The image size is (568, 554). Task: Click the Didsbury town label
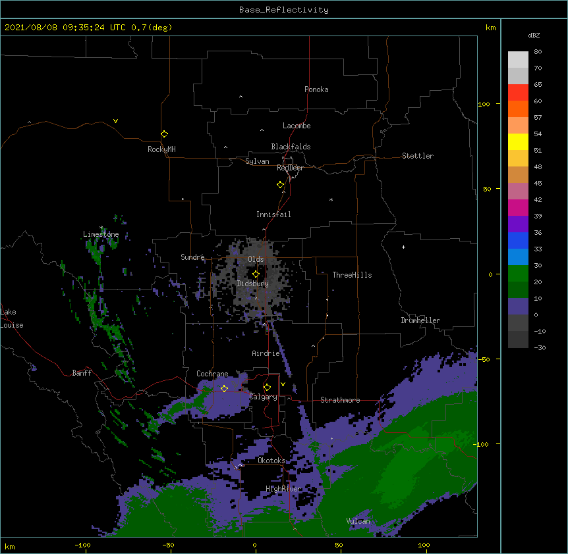click(x=253, y=284)
